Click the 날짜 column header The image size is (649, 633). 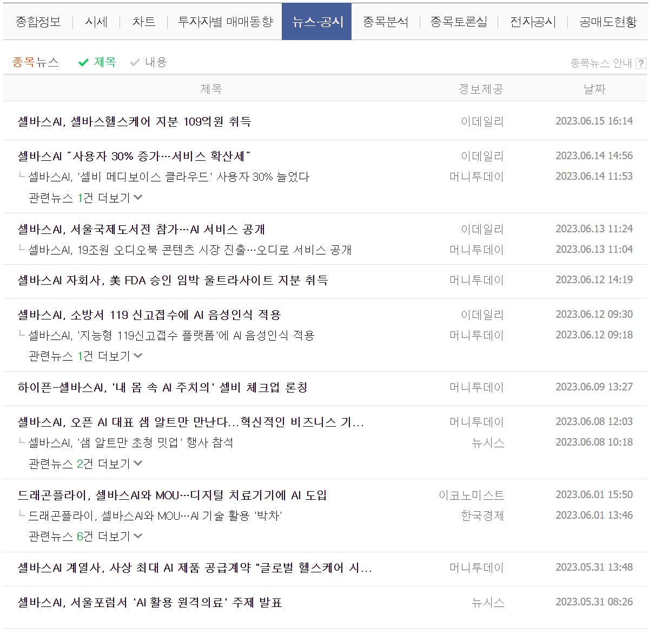[594, 89]
